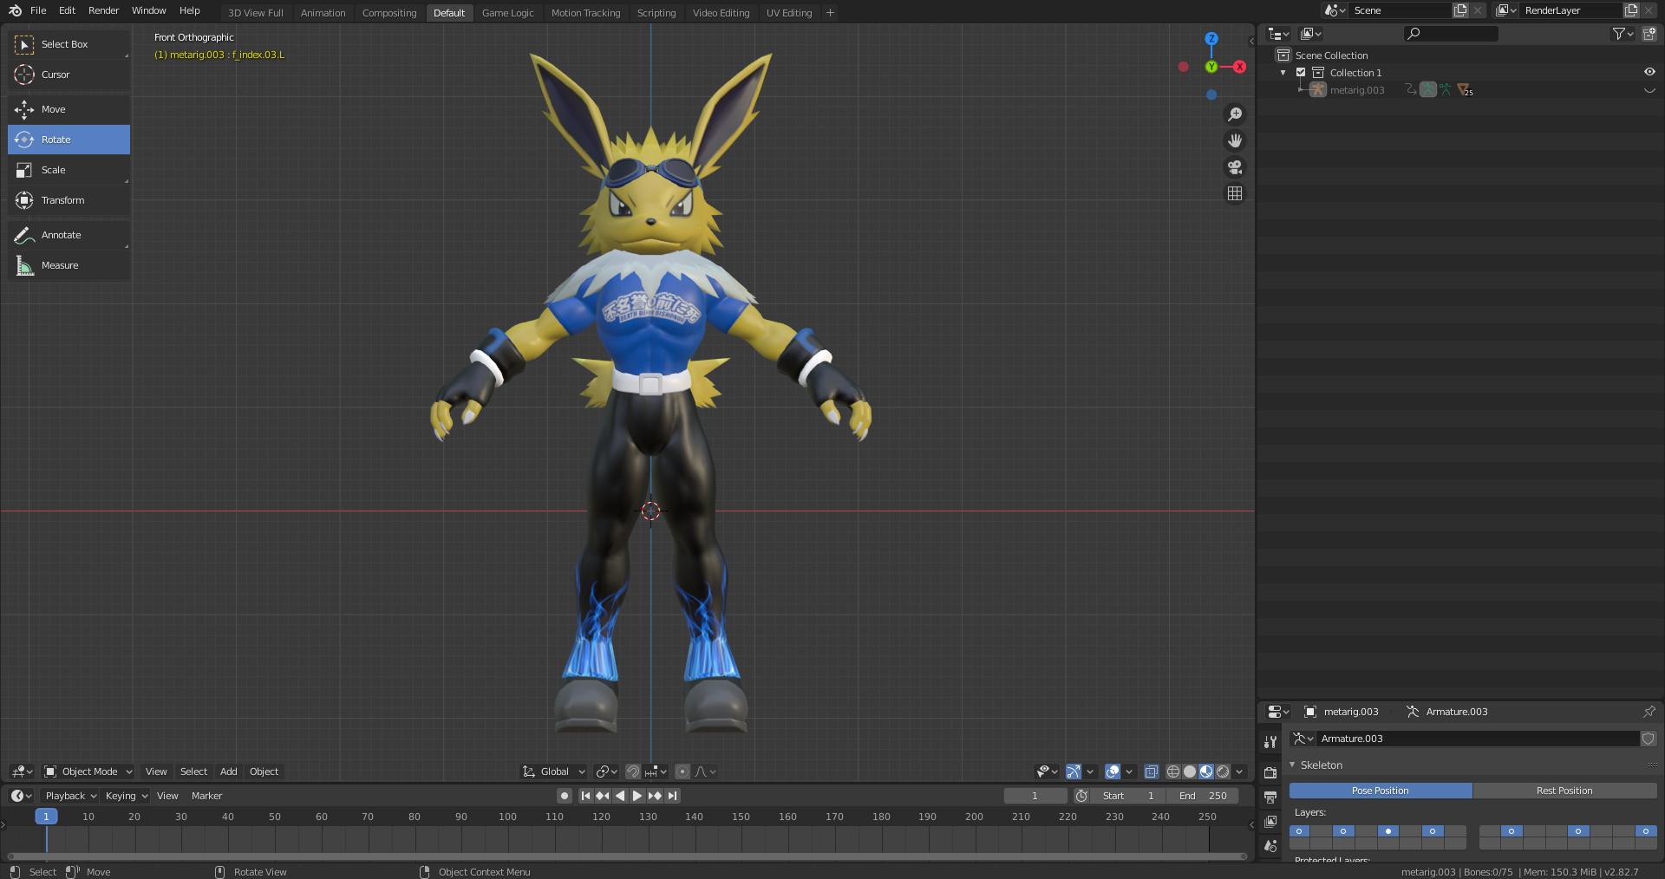Open the viewport Add menu
Screen dimensions: 1665x879
click(228, 772)
